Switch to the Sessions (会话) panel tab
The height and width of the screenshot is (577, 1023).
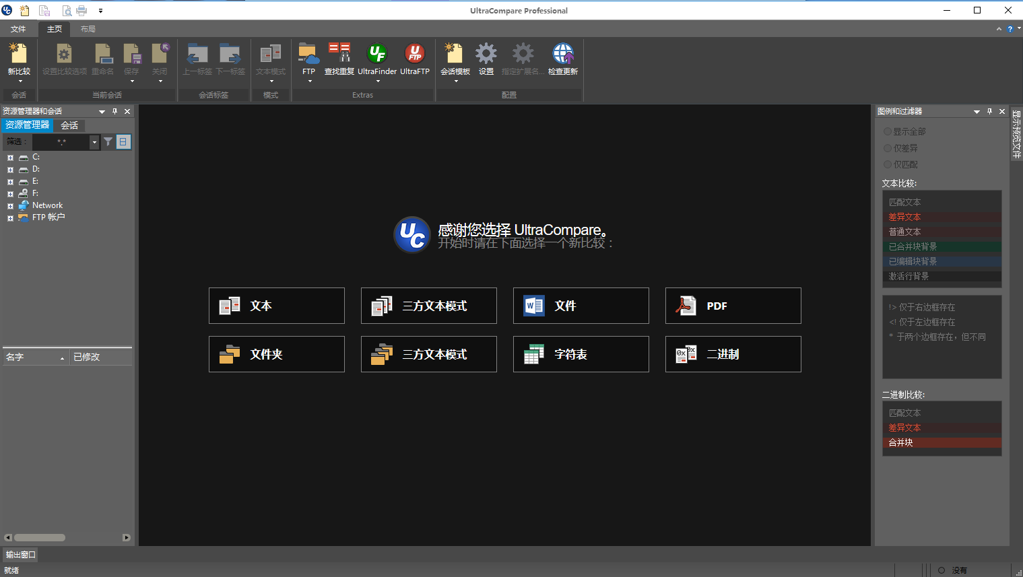[69, 125]
